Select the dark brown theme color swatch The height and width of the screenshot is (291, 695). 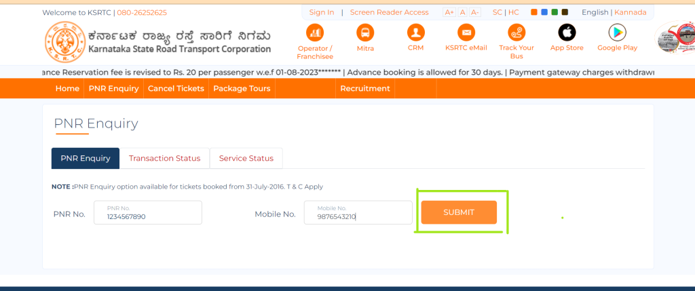pyautogui.click(x=565, y=12)
